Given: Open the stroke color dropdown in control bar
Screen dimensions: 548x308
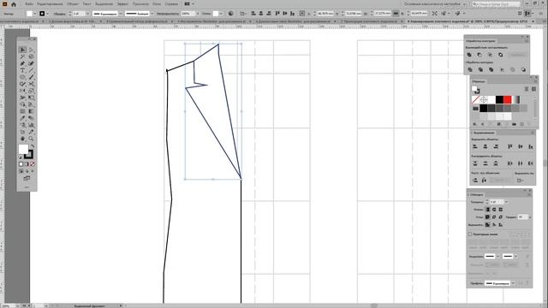Looking at the screenshot, I should (x=47, y=14).
